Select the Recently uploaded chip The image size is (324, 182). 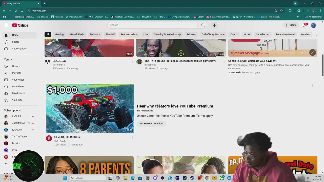coord(285,34)
